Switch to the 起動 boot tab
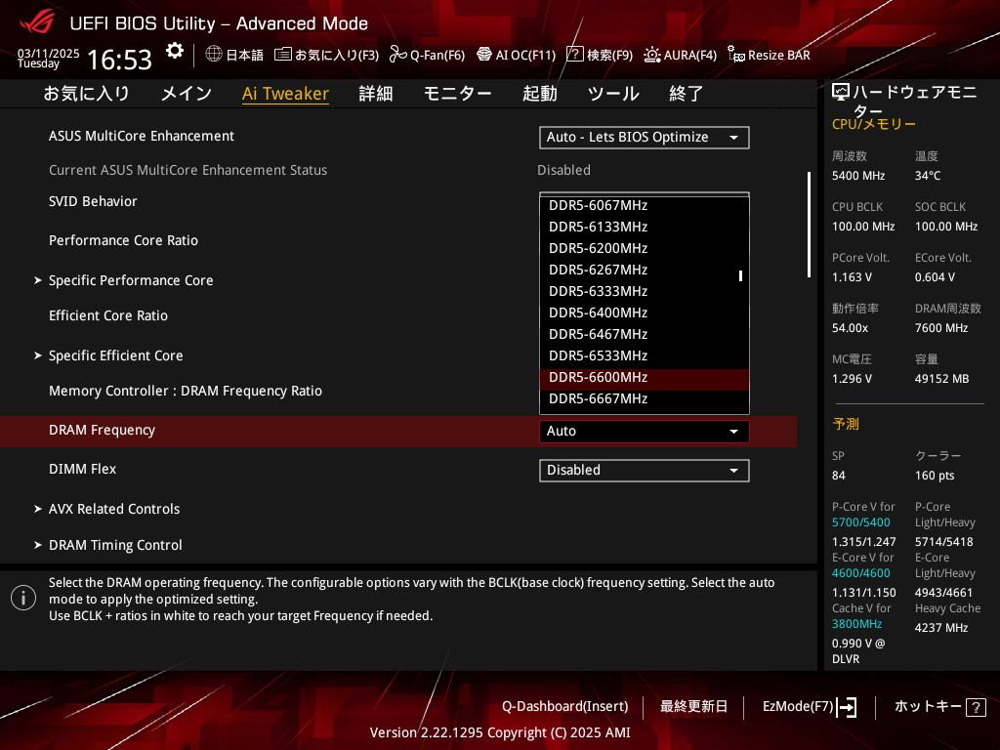 [x=539, y=94]
